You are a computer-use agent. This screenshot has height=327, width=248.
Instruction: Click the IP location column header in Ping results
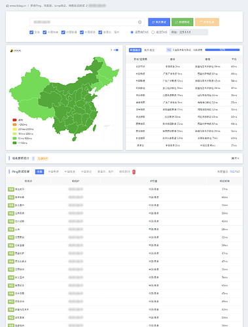point(154,181)
